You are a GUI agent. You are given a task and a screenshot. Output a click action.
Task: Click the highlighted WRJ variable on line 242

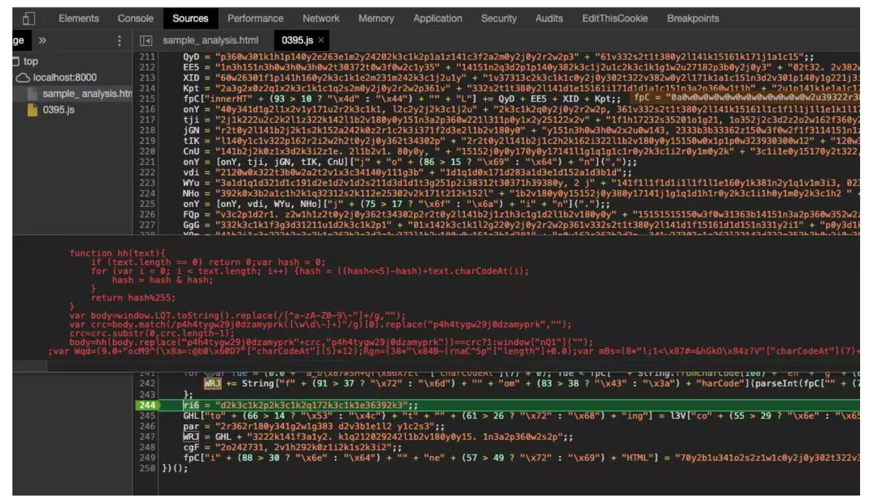(213, 385)
